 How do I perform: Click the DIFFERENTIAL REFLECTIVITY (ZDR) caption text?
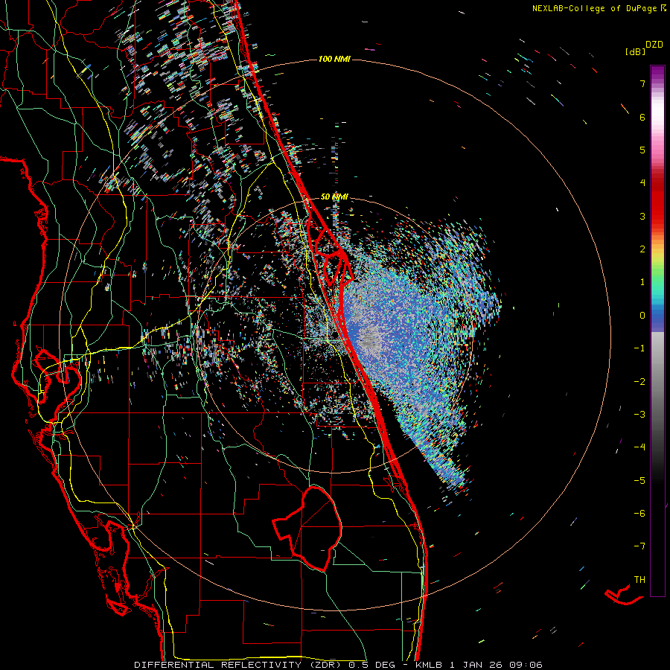pos(238,665)
